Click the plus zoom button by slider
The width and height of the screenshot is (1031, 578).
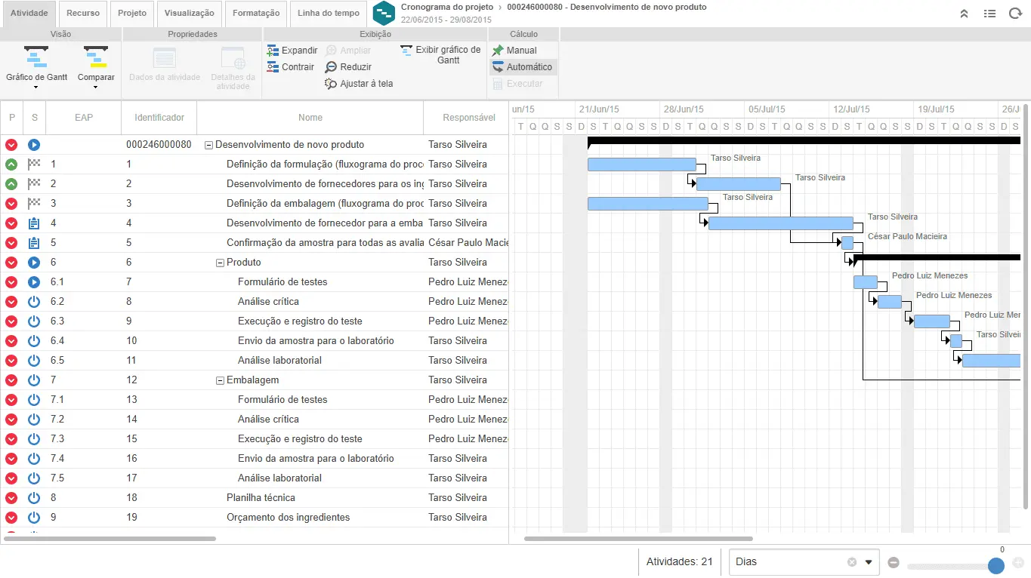(x=1018, y=563)
